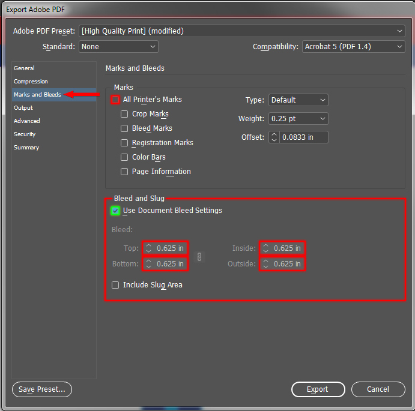Check Include Slug Area option
The width and height of the screenshot is (415, 411).
115,285
